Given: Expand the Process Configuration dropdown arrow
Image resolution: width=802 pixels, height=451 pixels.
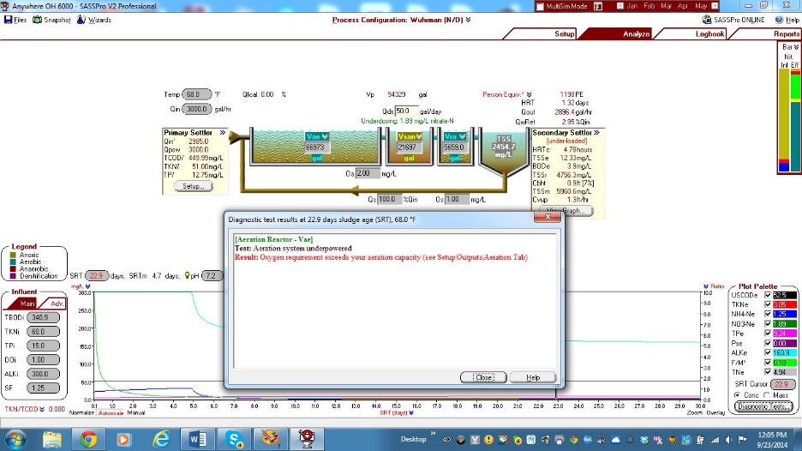Looking at the screenshot, I should point(468,19).
